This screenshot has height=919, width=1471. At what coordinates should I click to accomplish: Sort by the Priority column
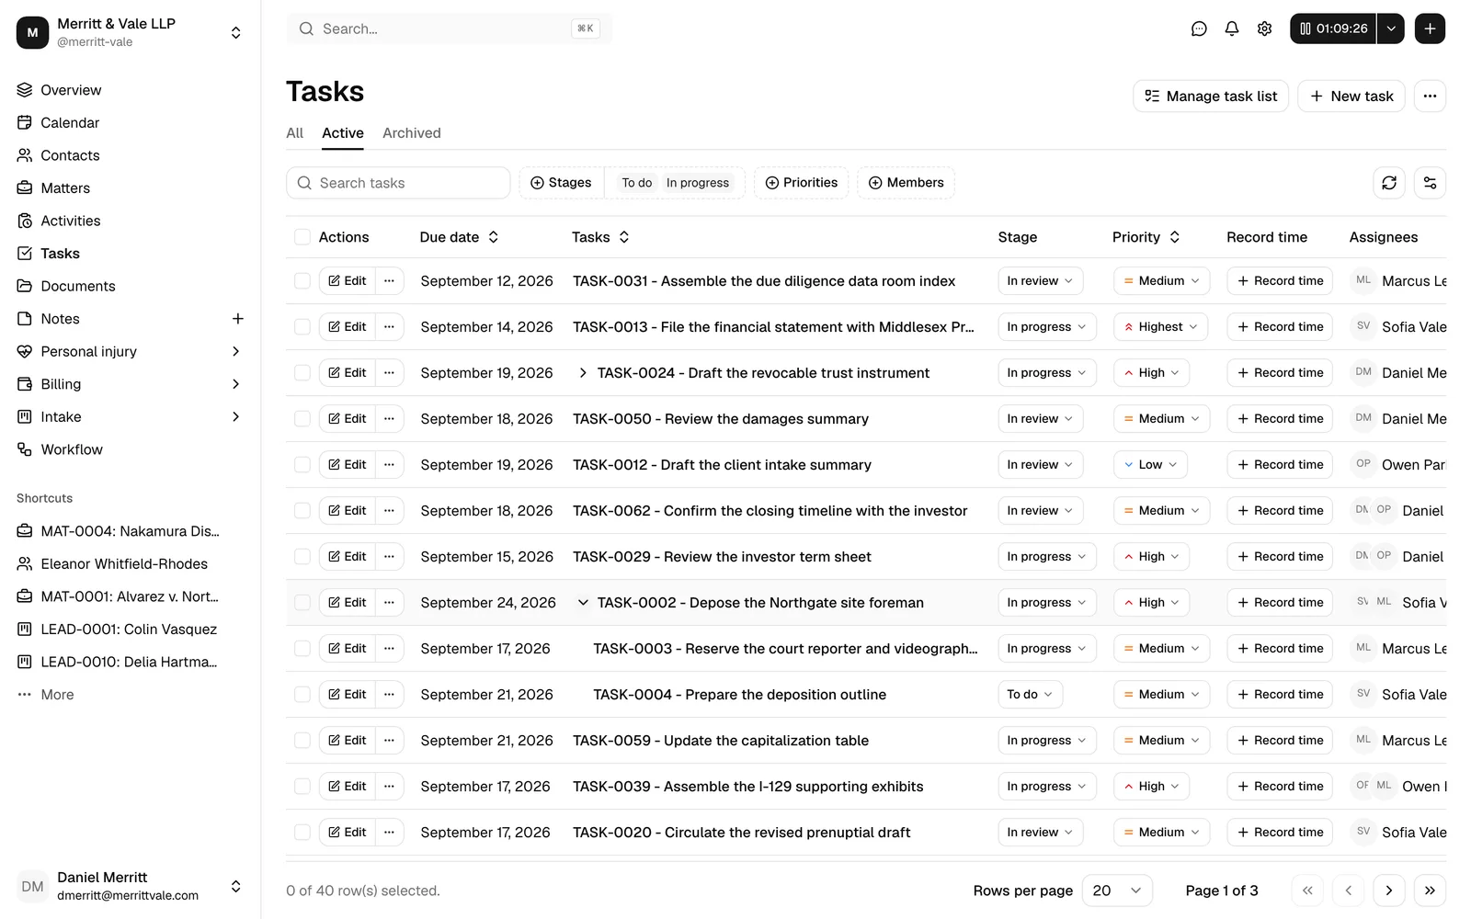1146,237
